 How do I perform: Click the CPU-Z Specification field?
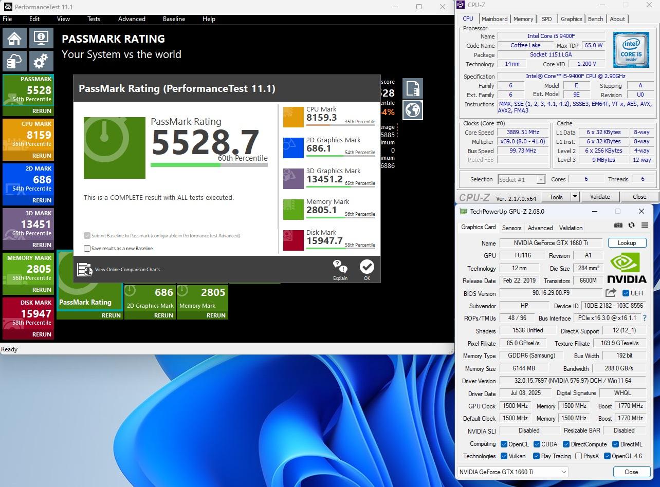(x=576, y=77)
